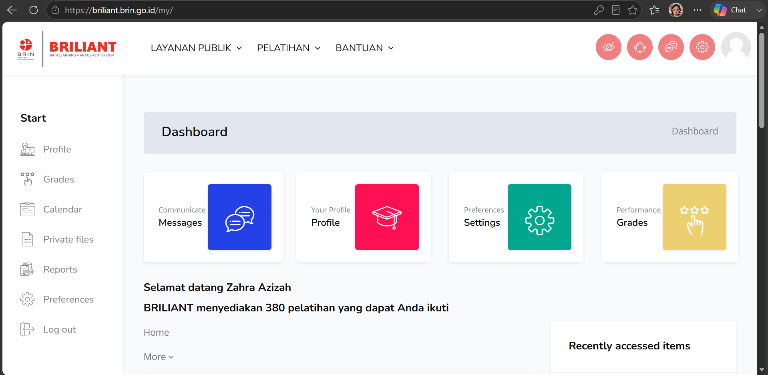This screenshot has height=375, width=768.
Task: Click the scrollbar up arrow
Action: click(762, 27)
